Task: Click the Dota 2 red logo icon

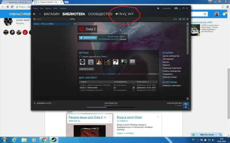Action: click(81, 29)
